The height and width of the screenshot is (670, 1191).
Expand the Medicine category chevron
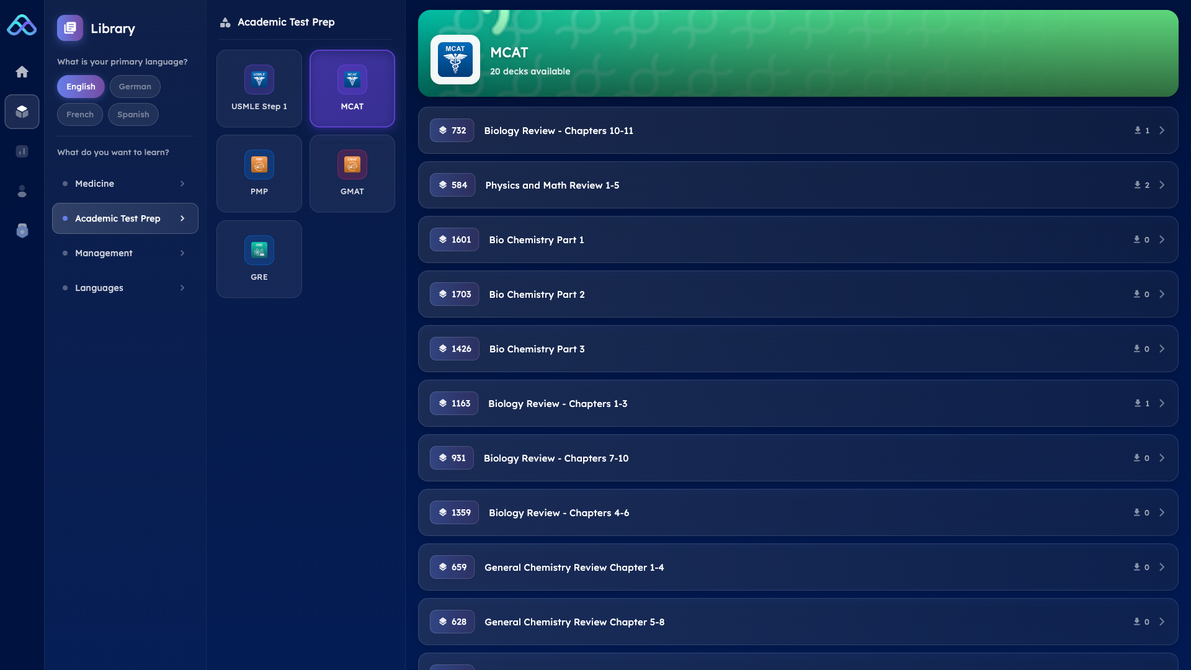pyautogui.click(x=182, y=184)
